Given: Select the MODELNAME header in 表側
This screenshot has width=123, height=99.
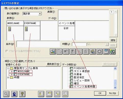Looking at the screenshot, I should coord(15,23).
